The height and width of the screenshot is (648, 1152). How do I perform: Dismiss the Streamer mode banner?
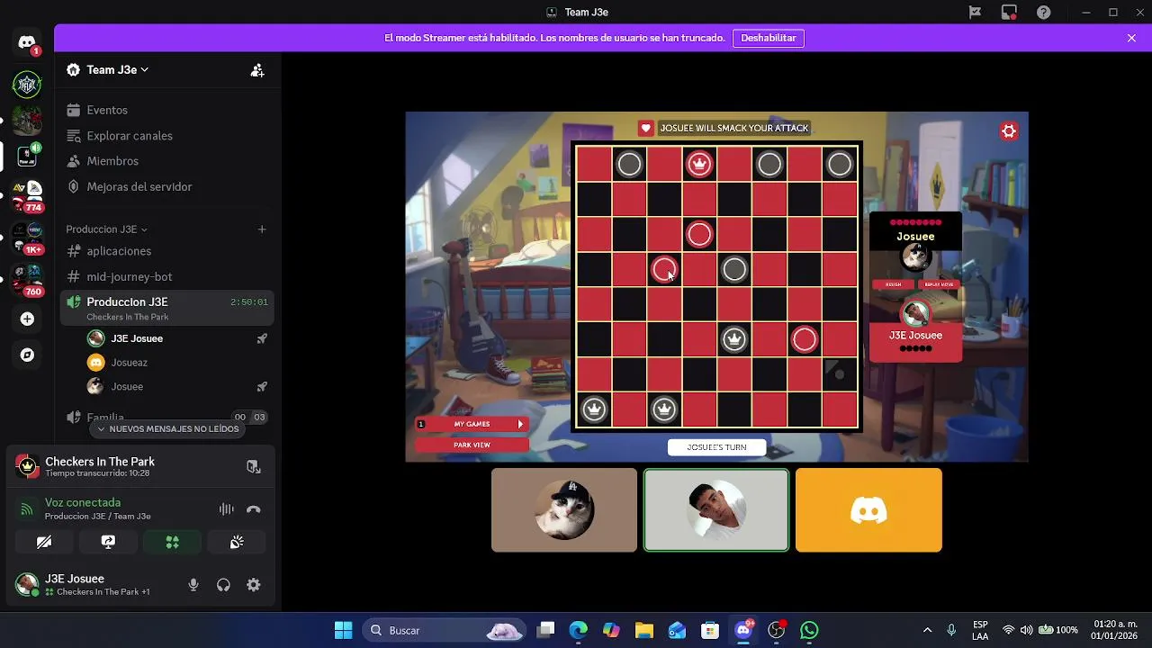tap(1131, 38)
